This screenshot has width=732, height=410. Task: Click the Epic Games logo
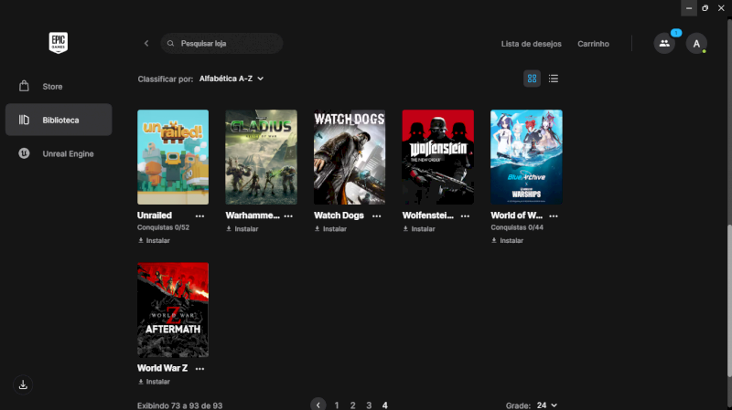point(59,43)
